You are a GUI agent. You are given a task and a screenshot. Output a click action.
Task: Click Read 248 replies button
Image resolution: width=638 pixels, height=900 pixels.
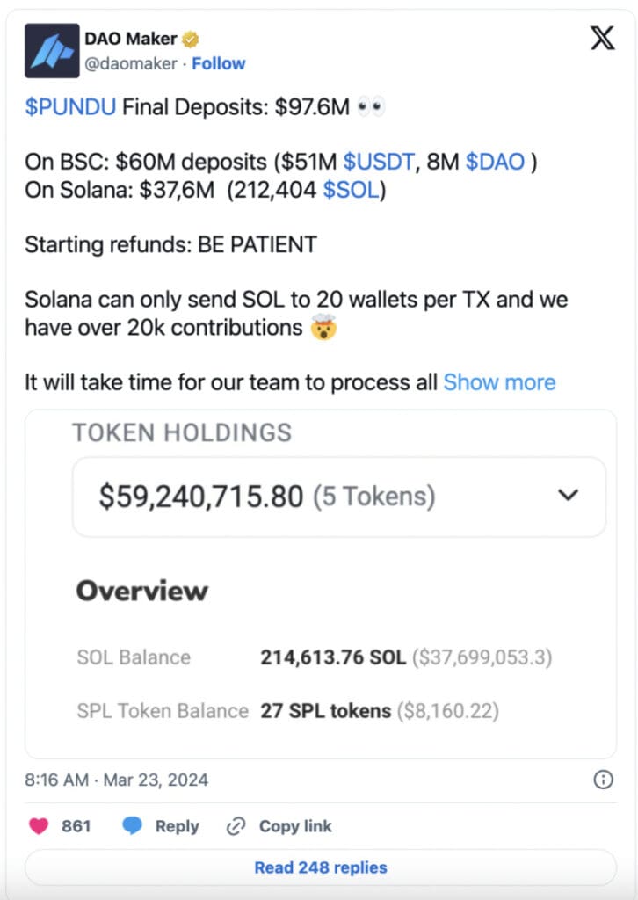point(321,867)
